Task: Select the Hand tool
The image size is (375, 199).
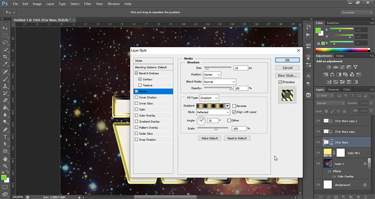Action: tap(5, 159)
